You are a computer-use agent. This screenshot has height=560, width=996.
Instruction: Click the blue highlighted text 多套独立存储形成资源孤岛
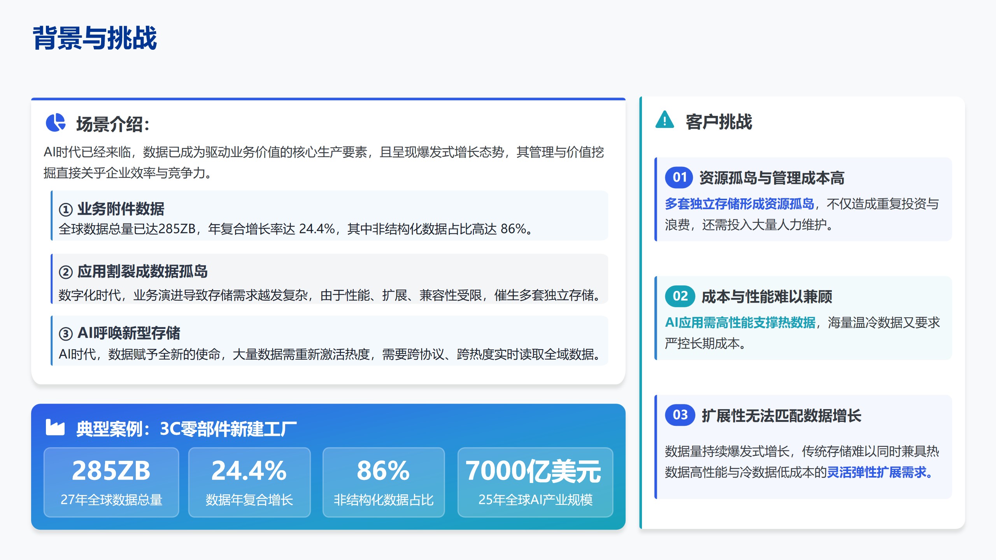740,204
